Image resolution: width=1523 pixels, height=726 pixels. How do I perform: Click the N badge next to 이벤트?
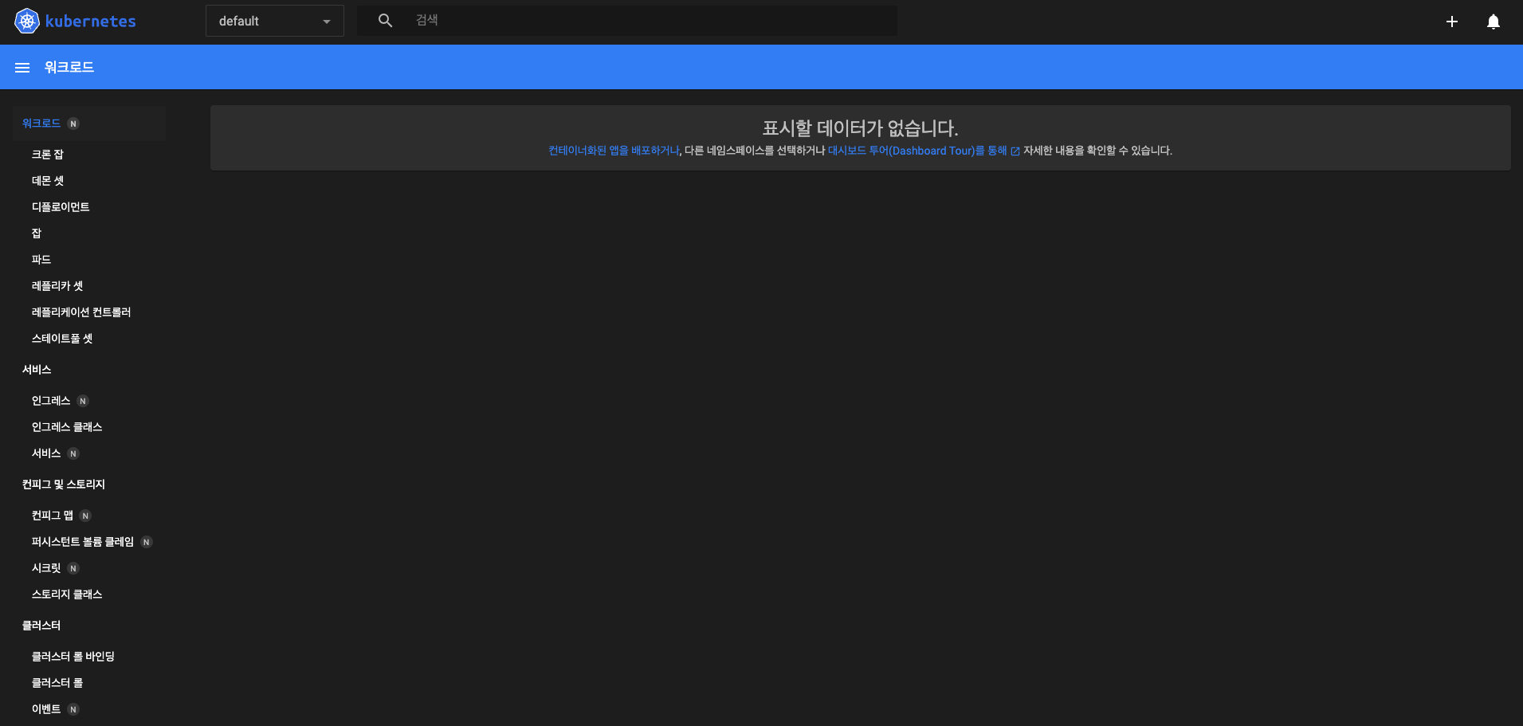73,709
